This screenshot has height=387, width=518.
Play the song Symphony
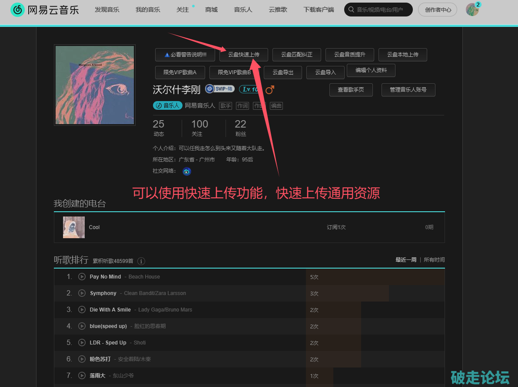tap(82, 293)
